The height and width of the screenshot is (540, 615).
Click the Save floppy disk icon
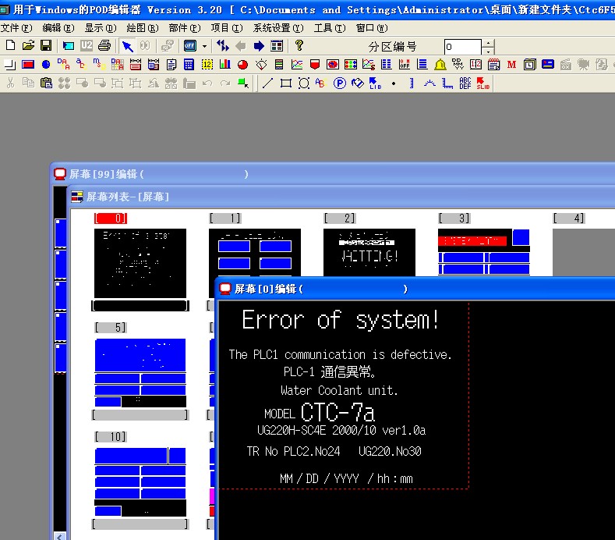(45, 46)
